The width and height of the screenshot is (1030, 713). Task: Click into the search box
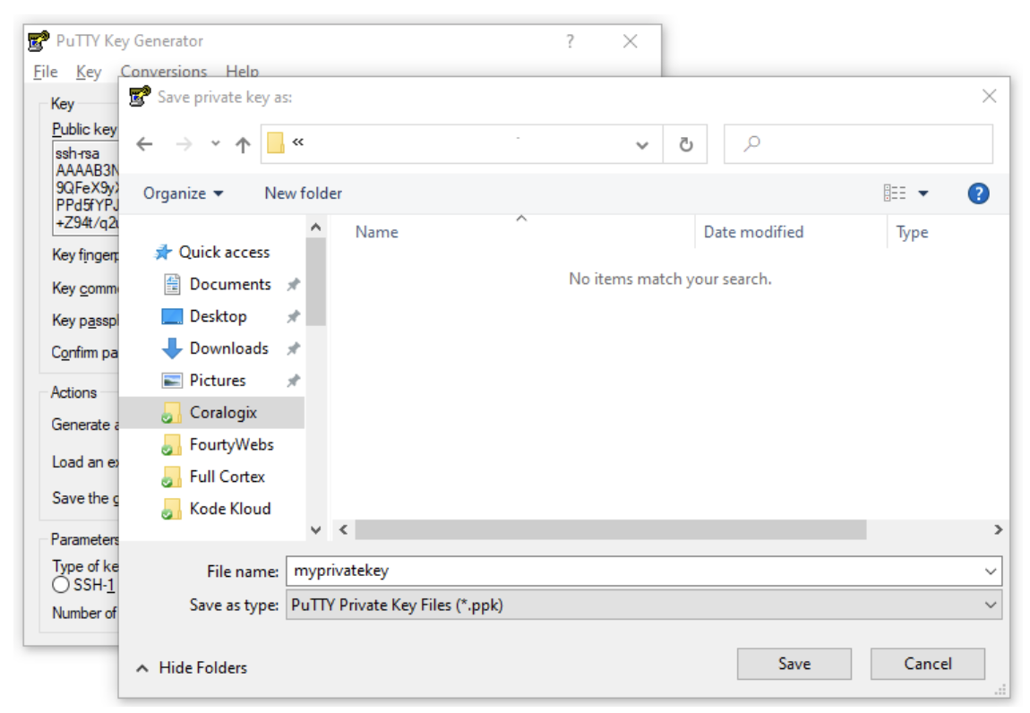click(858, 144)
